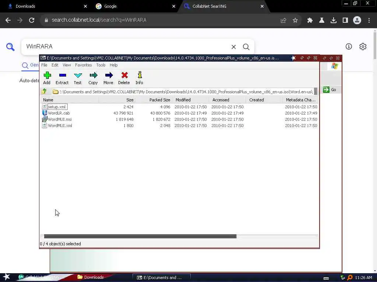This screenshot has height=282, width=377.
Task: Open the browser three-dot menu
Action: coord(369,21)
